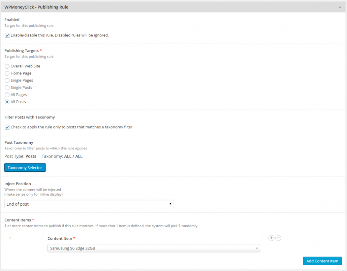Viewport: 347px width, 271px height.
Task: Click the minus icon to remove row
Action: tap(278, 238)
